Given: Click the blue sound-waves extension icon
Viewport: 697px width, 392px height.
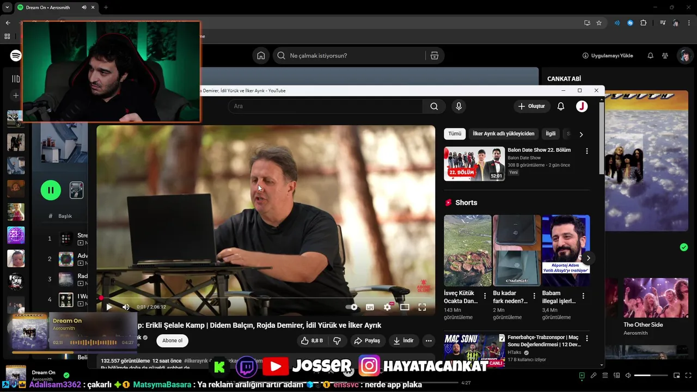Looking at the screenshot, I should [x=617, y=23].
